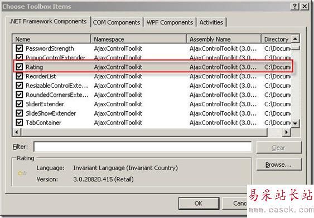Uncheck the SliderExtender checkbox
The width and height of the screenshot is (314, 218).
click(x=19, y=104)
